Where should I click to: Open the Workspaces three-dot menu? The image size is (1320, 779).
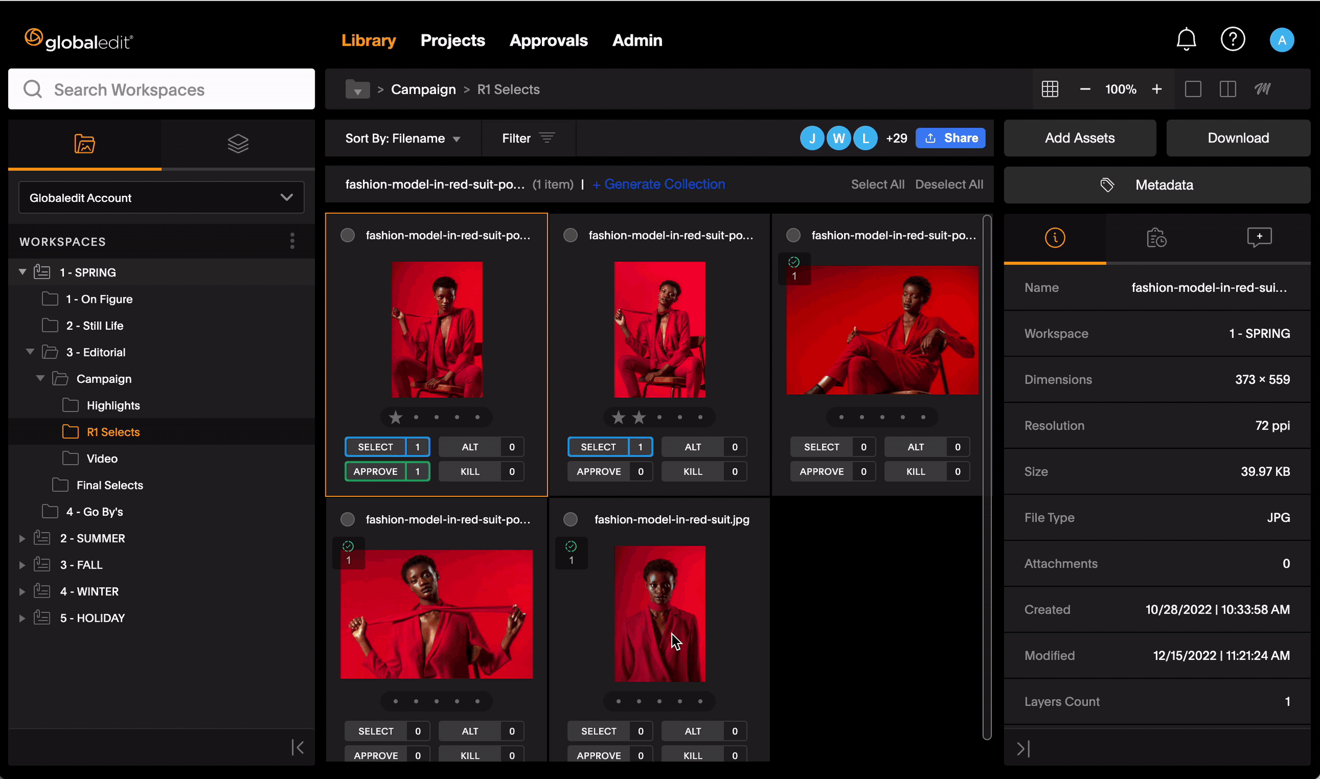[292, 241]
